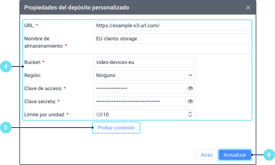
Task: Click the Límite por unidad field
Action: pos(144,114)
